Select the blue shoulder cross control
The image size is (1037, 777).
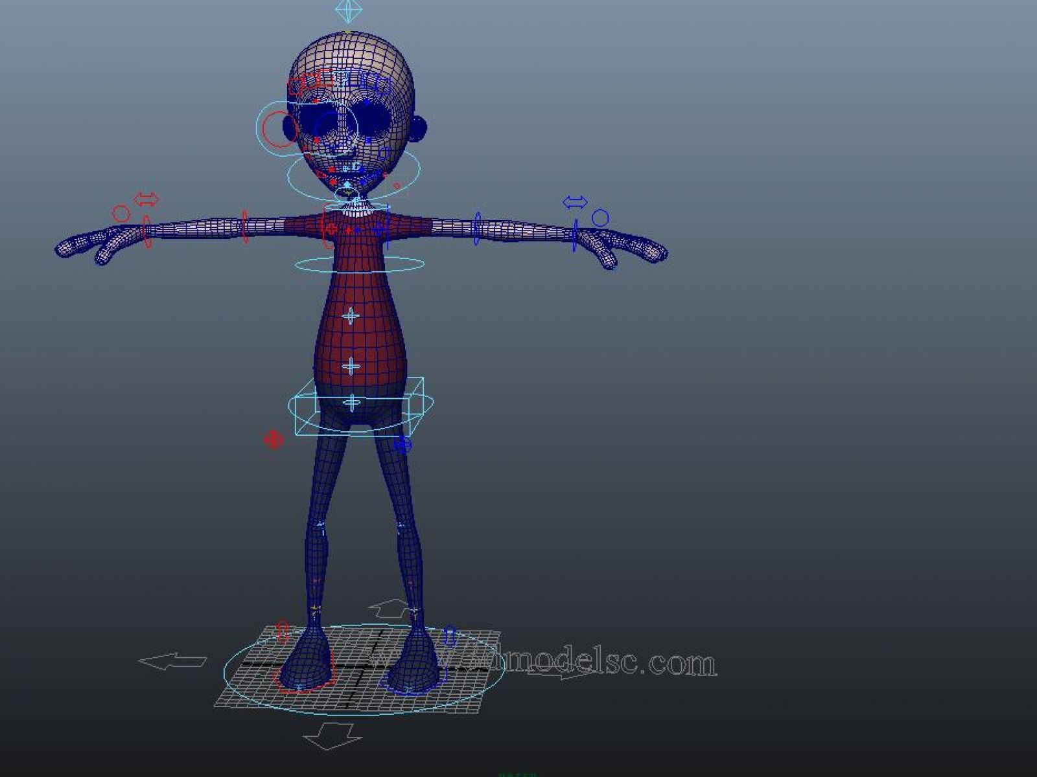pos(379,229)
